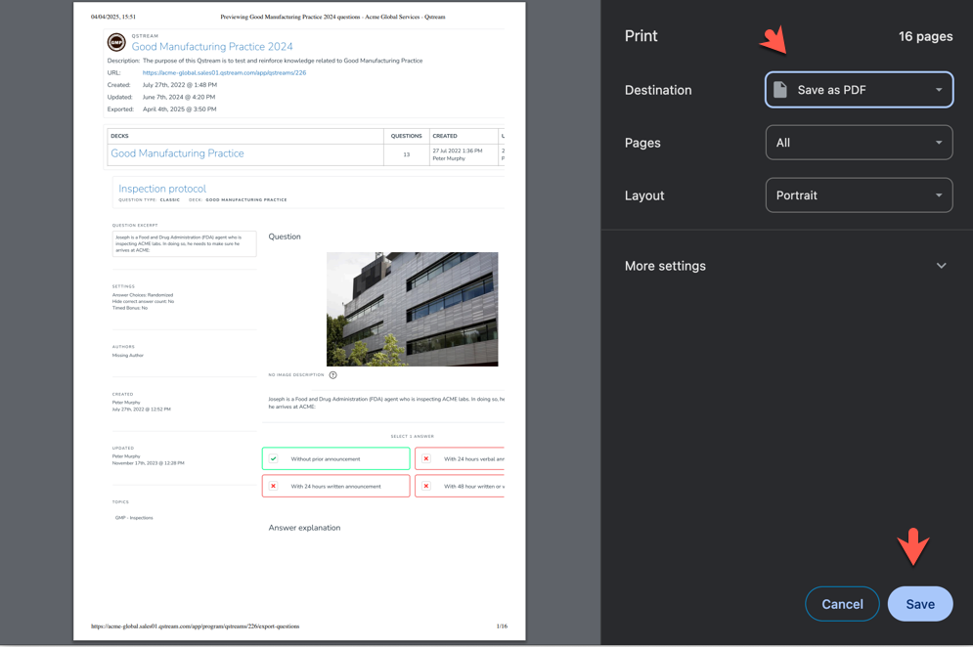
Task: Click the 'Answer explanation' heading
Action: point(304,528)
